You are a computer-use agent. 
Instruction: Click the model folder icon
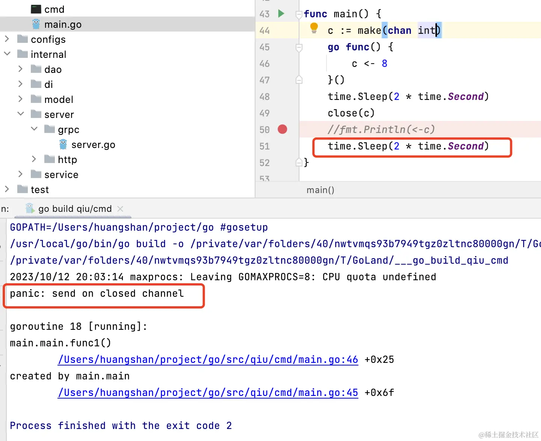pos(36,99)
